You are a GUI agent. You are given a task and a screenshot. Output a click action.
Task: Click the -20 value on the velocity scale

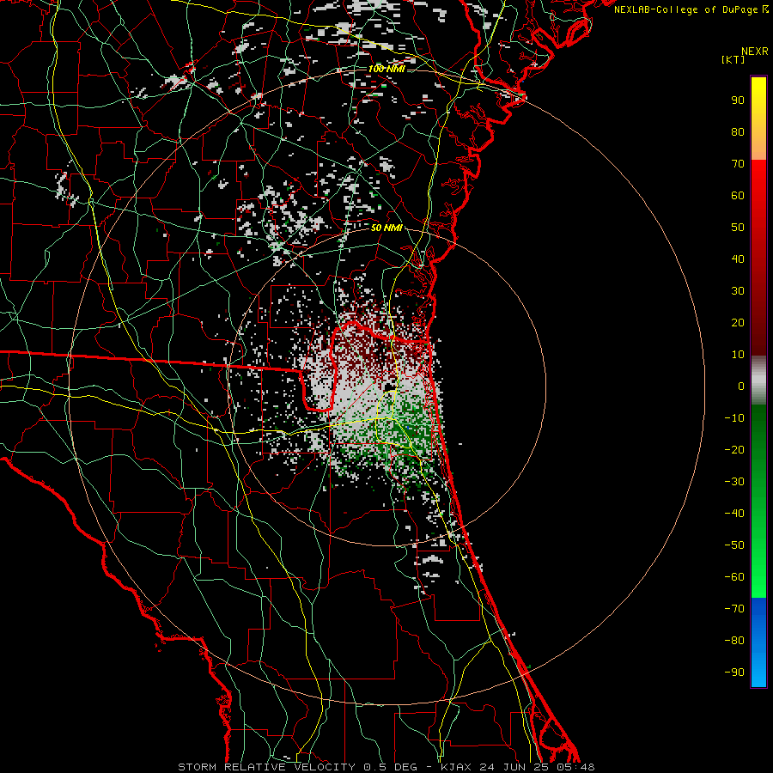coord(734,449)
